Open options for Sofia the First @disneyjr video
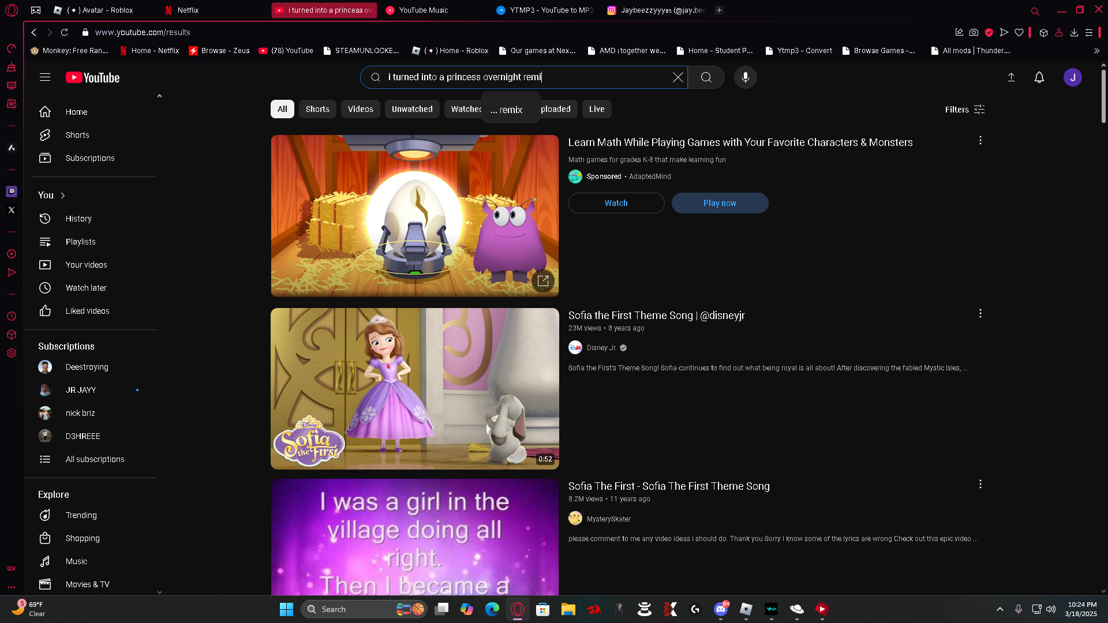This screenshot has width=1108, height=623. click(x=980, y=314)
